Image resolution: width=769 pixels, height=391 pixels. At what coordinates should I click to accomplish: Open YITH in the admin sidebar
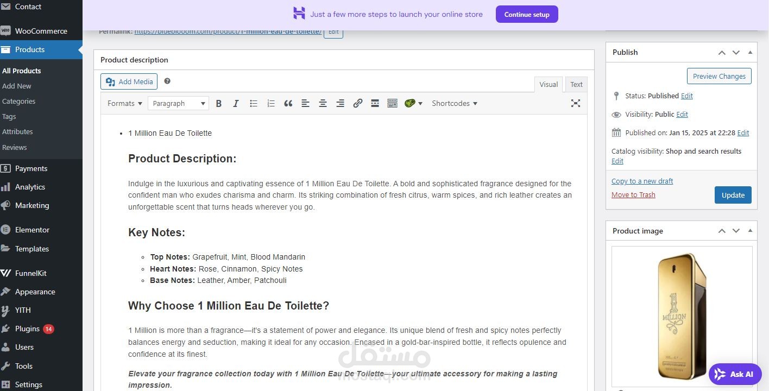point(41,310)
